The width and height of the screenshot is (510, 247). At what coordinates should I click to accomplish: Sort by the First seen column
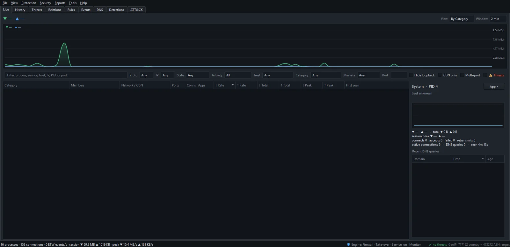376,85
